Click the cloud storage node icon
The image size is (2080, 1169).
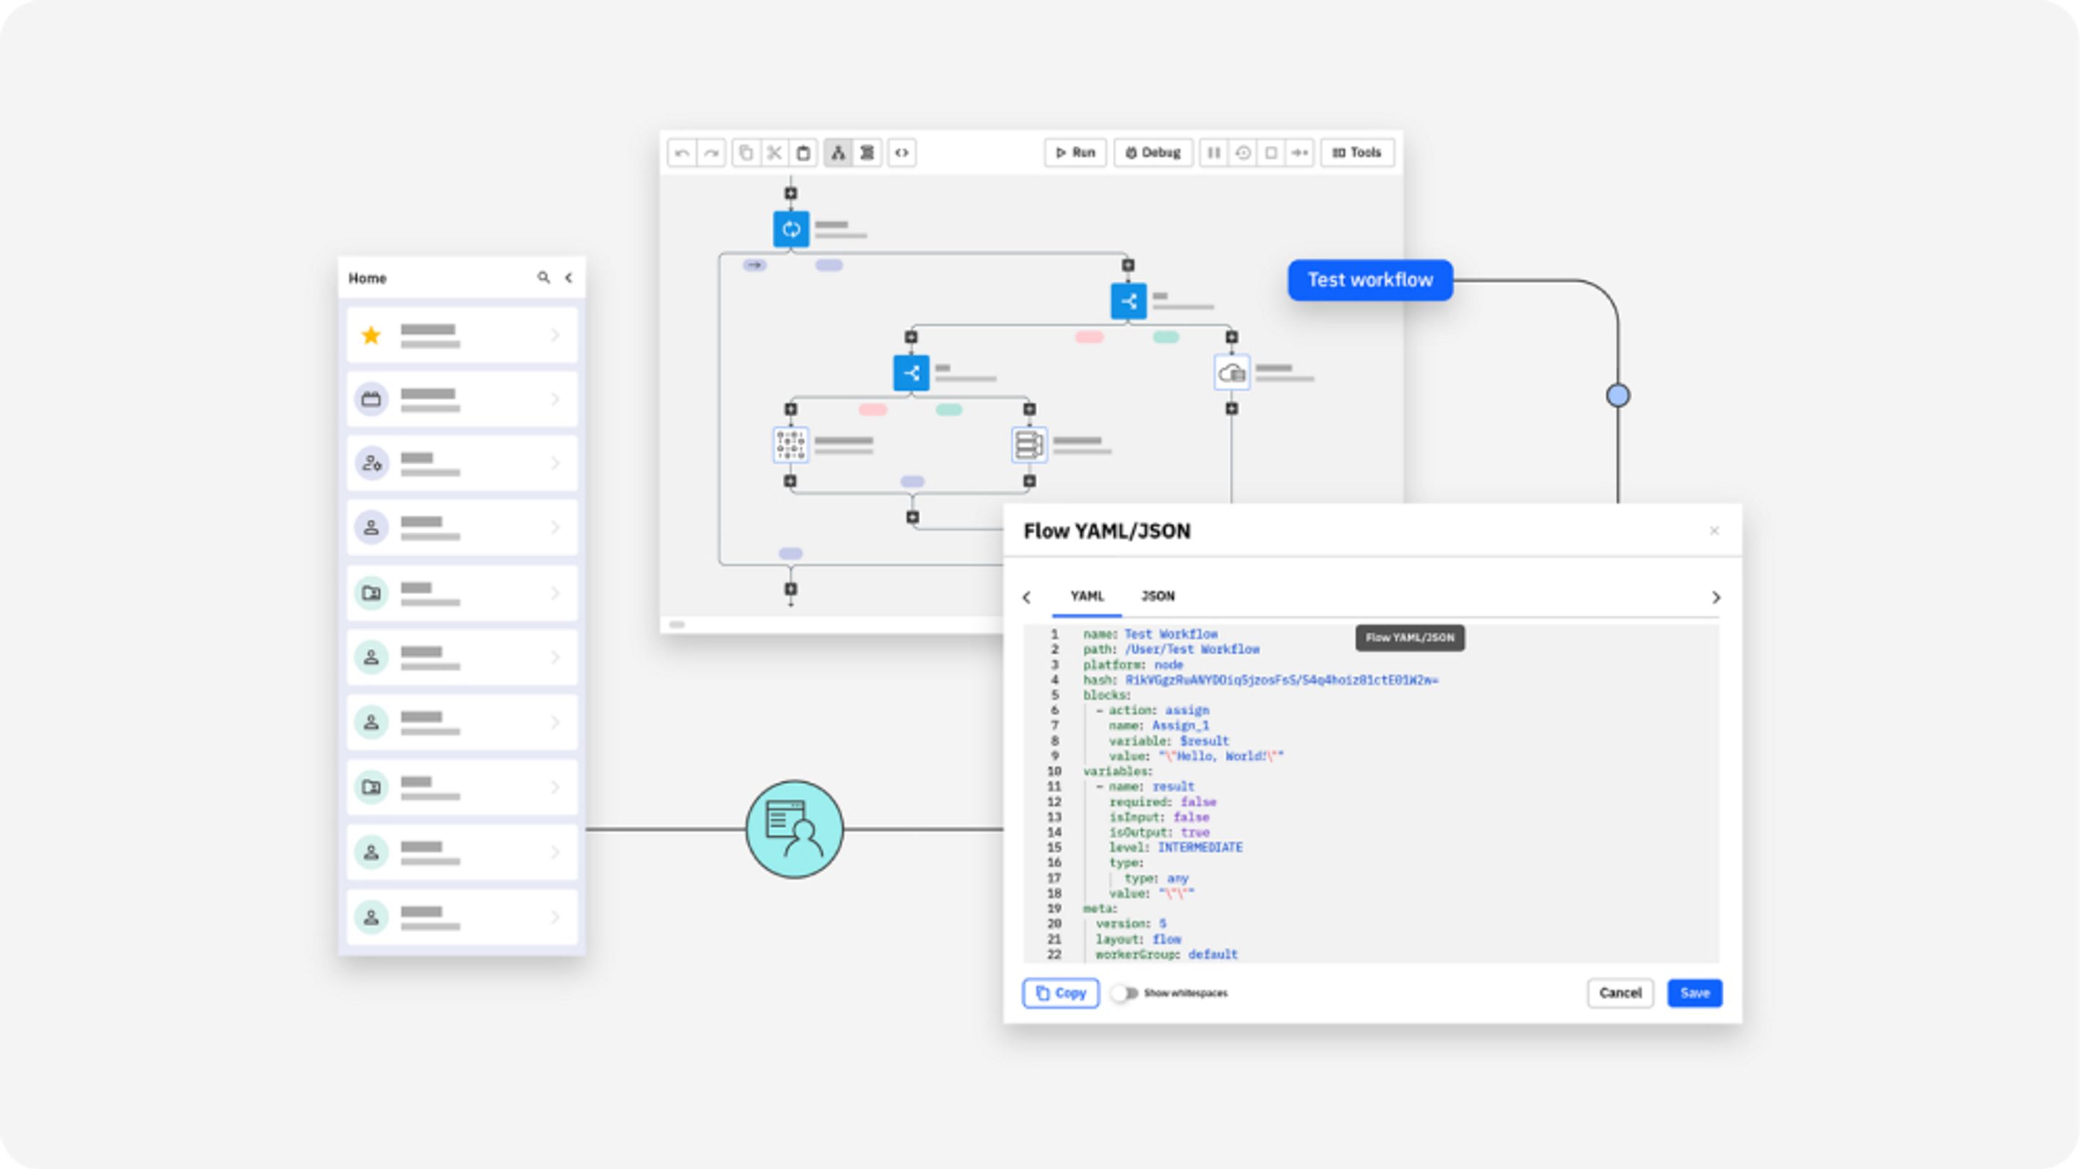coord(1231,373)
